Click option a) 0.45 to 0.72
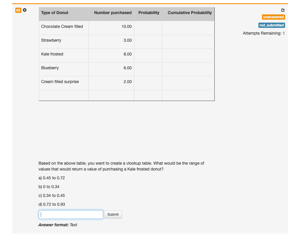The height and width of the screenshot is (238, 298). click(x=51, y=178)
